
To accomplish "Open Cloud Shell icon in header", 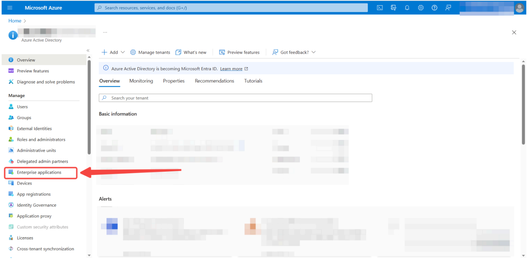I will pos(380,8).
